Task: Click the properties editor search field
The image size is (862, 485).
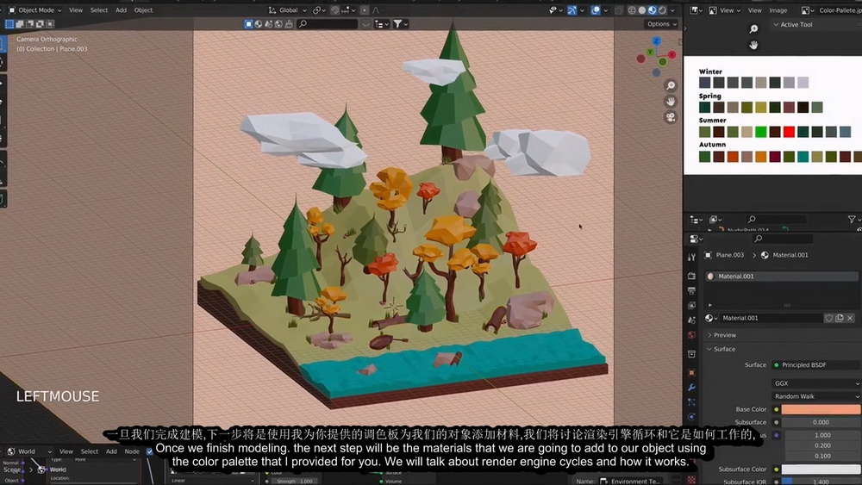Action: point(782,239)
